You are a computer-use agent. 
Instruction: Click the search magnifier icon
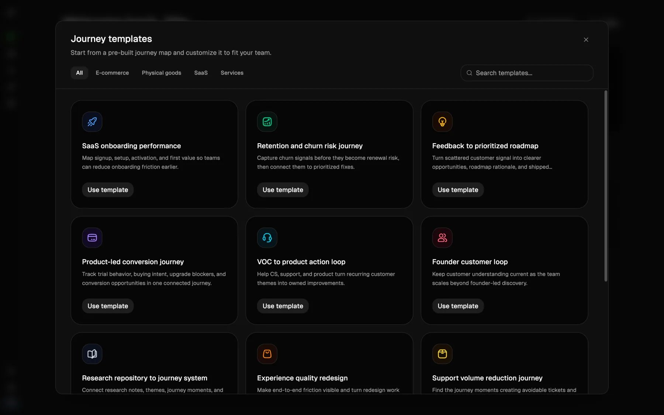tap(469, 73)
